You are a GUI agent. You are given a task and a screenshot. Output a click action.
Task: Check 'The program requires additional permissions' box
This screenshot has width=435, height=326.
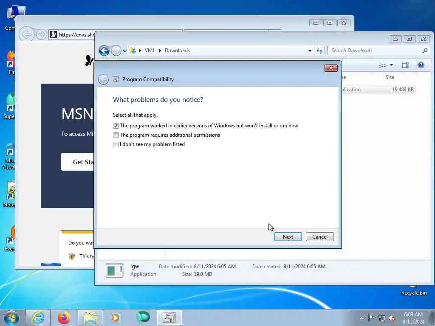pyautogui.click(x=116, y=135)
